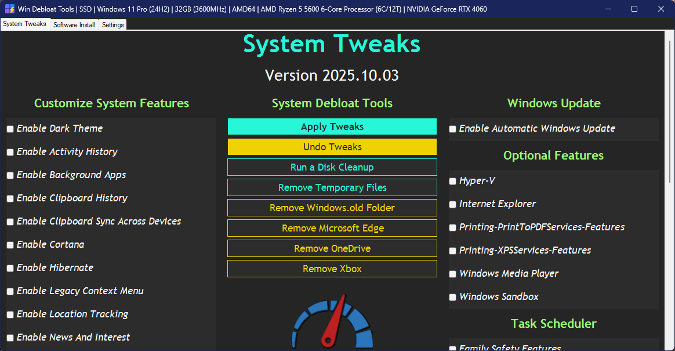The height and width of the screenshot is (351, 675).
Task: Enable Dark Theme
Action: (10, 129)
